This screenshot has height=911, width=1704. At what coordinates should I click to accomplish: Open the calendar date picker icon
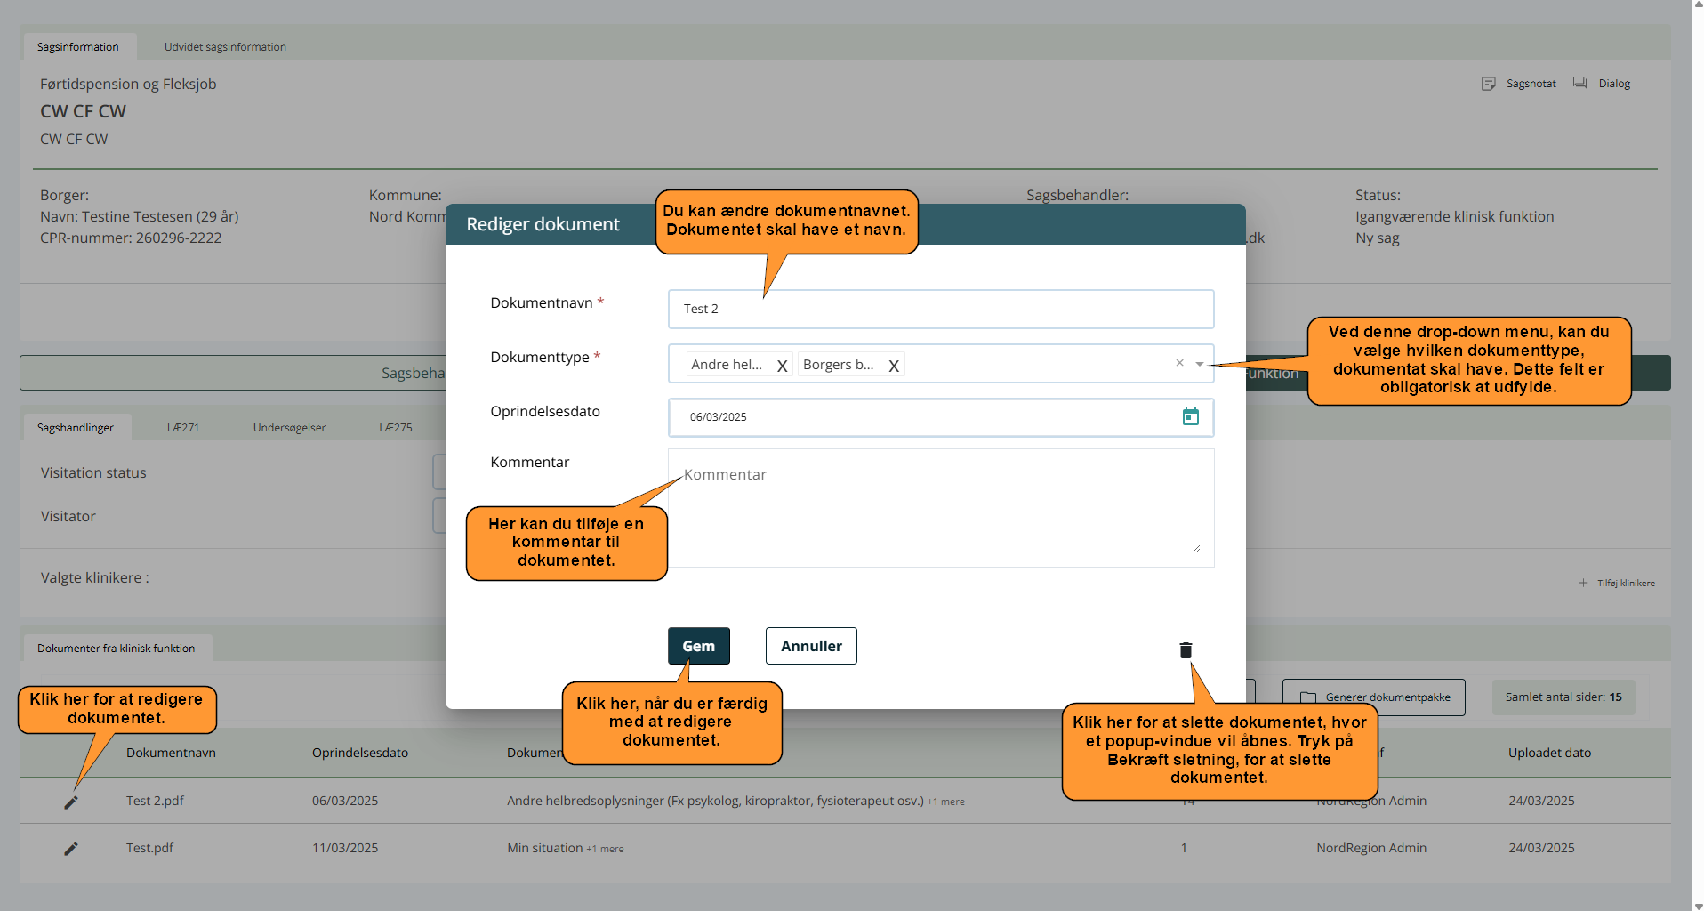click(1190, 417)
